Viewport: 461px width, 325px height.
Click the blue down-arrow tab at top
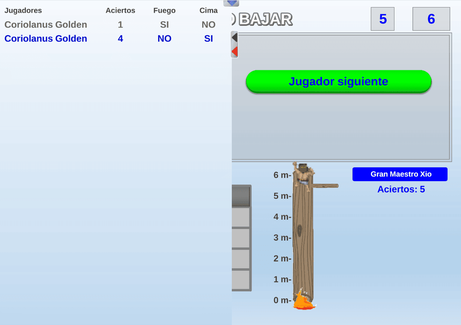[x=231, y=3]
